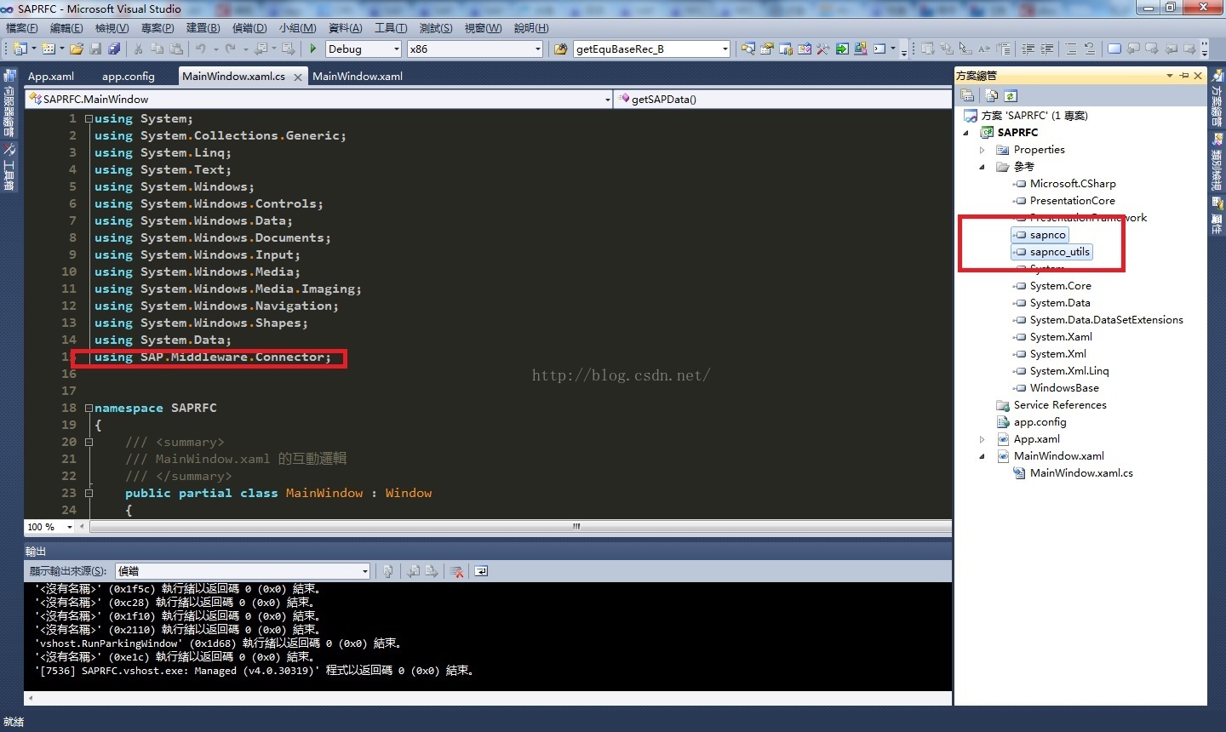Collapse the MainWindow class outline region
Viewport: 1226px width, 732px height.
pos(89,494)
